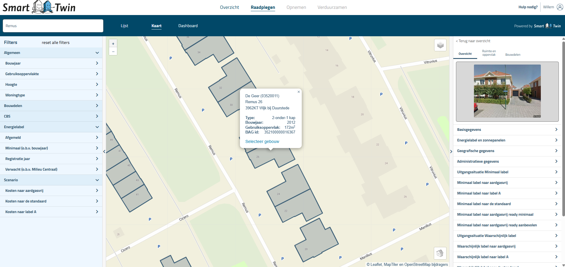Click reset alle filters
This screenshot has width=565, height=267.
[56, 43]
